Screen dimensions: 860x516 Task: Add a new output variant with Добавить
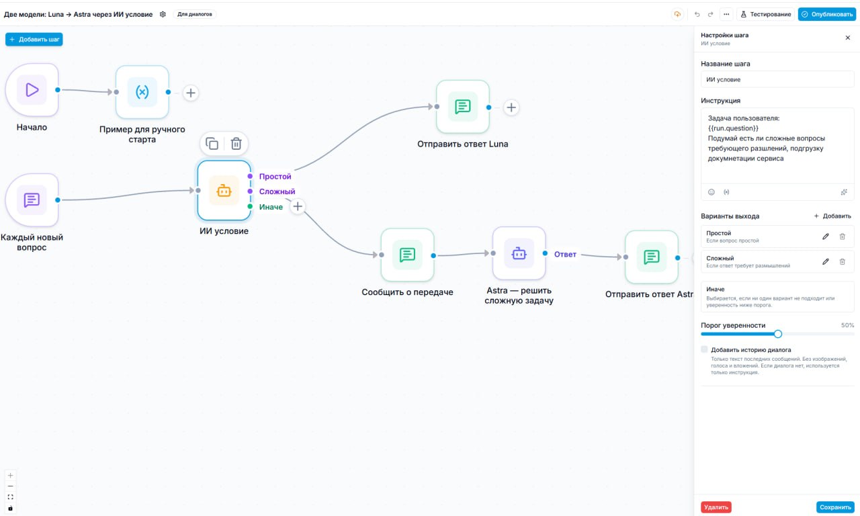click(x=832, y=216)
